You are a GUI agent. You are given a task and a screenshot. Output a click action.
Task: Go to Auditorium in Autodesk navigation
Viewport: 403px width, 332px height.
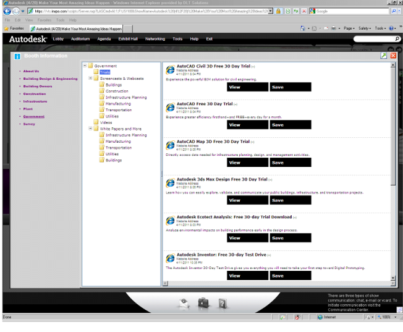(80, 39)
